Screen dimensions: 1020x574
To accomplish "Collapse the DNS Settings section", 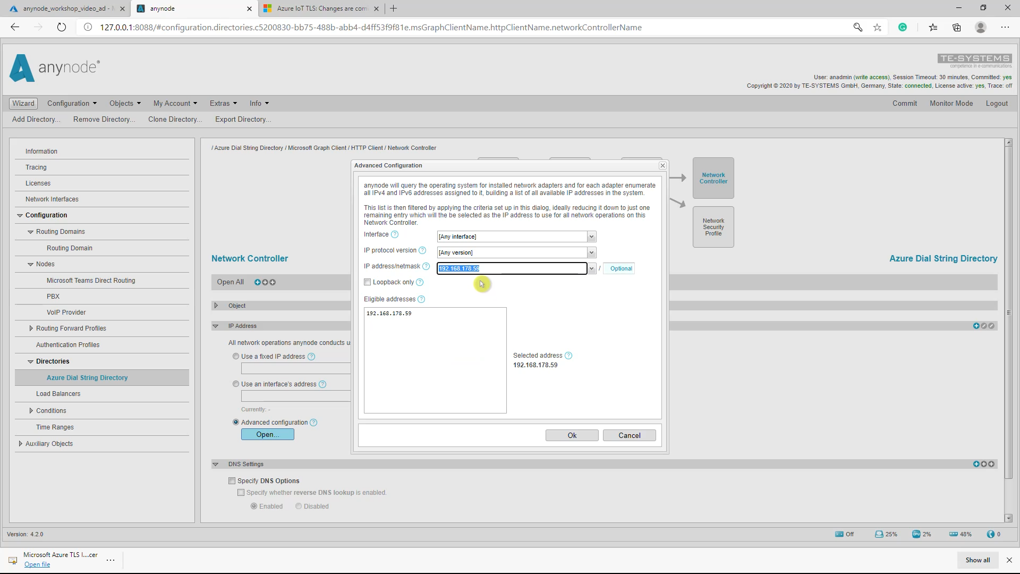I will pyautogui.click(x=216, y=464).
